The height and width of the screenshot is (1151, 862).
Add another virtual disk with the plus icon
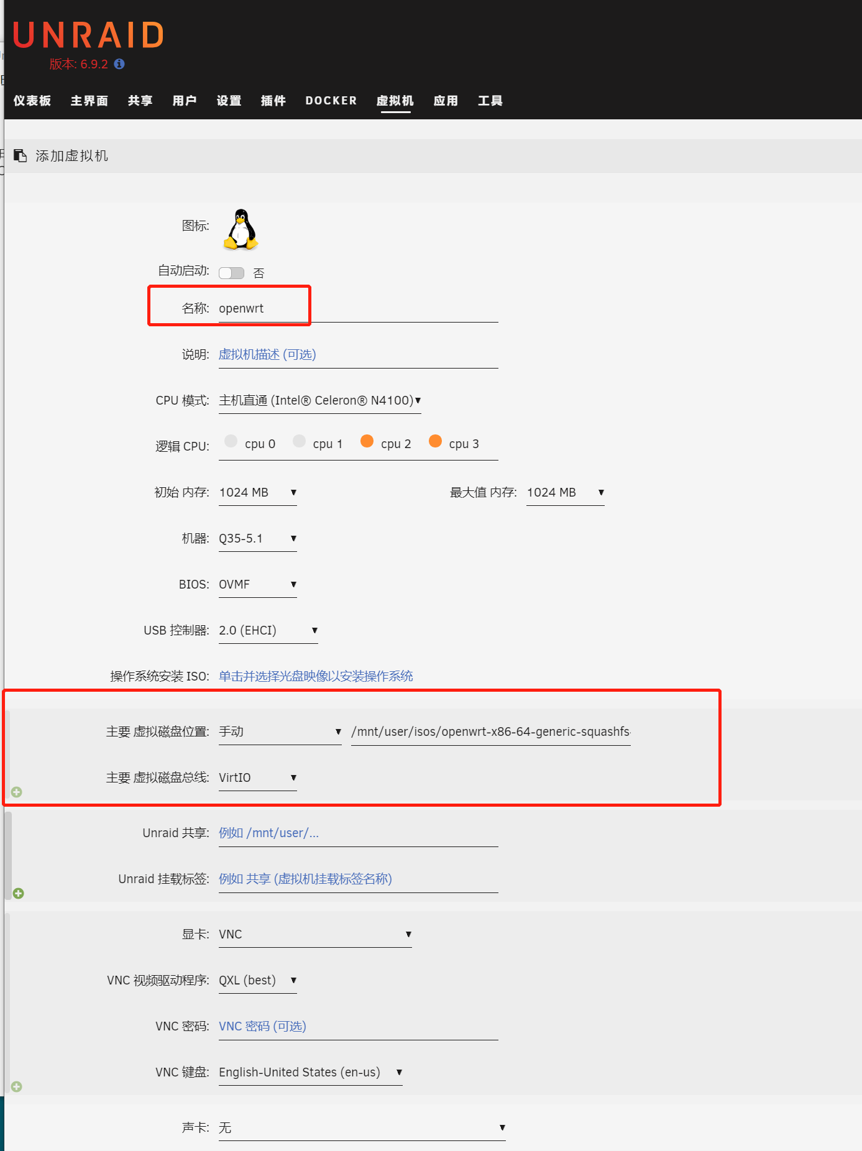tap(17, 792)
